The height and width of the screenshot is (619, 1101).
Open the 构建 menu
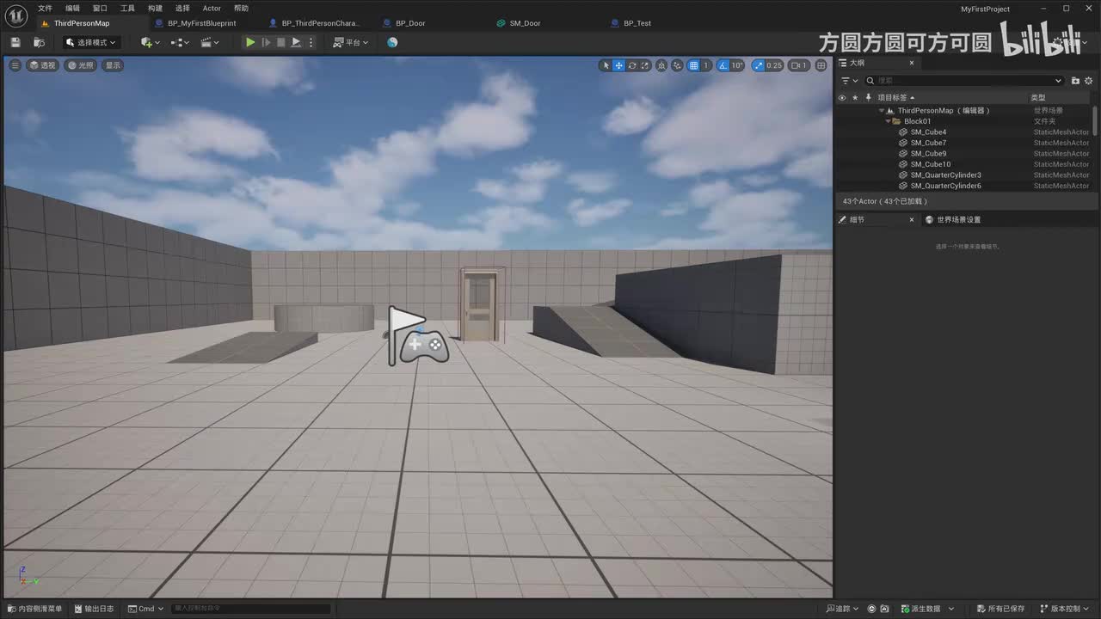point(155,9)
